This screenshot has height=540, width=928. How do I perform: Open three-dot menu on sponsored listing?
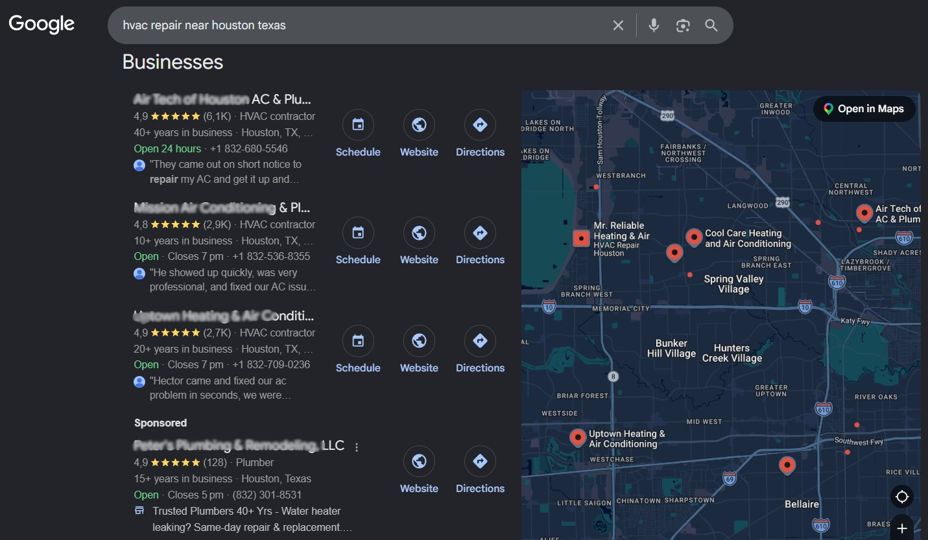pos(357,447)
